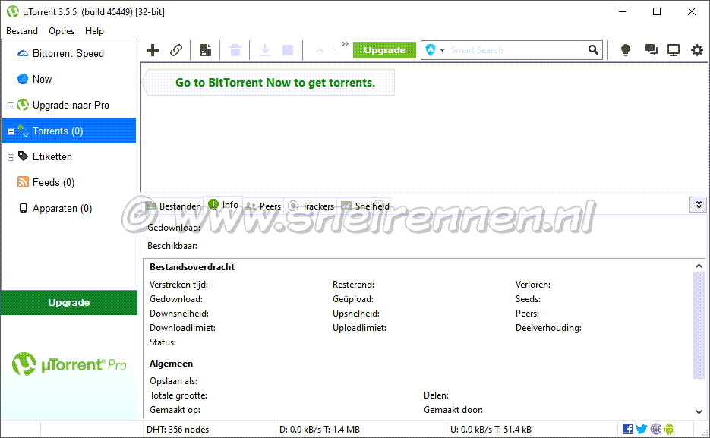
Task: Click the µTorrent Pro logo banner
Action: 69,364
